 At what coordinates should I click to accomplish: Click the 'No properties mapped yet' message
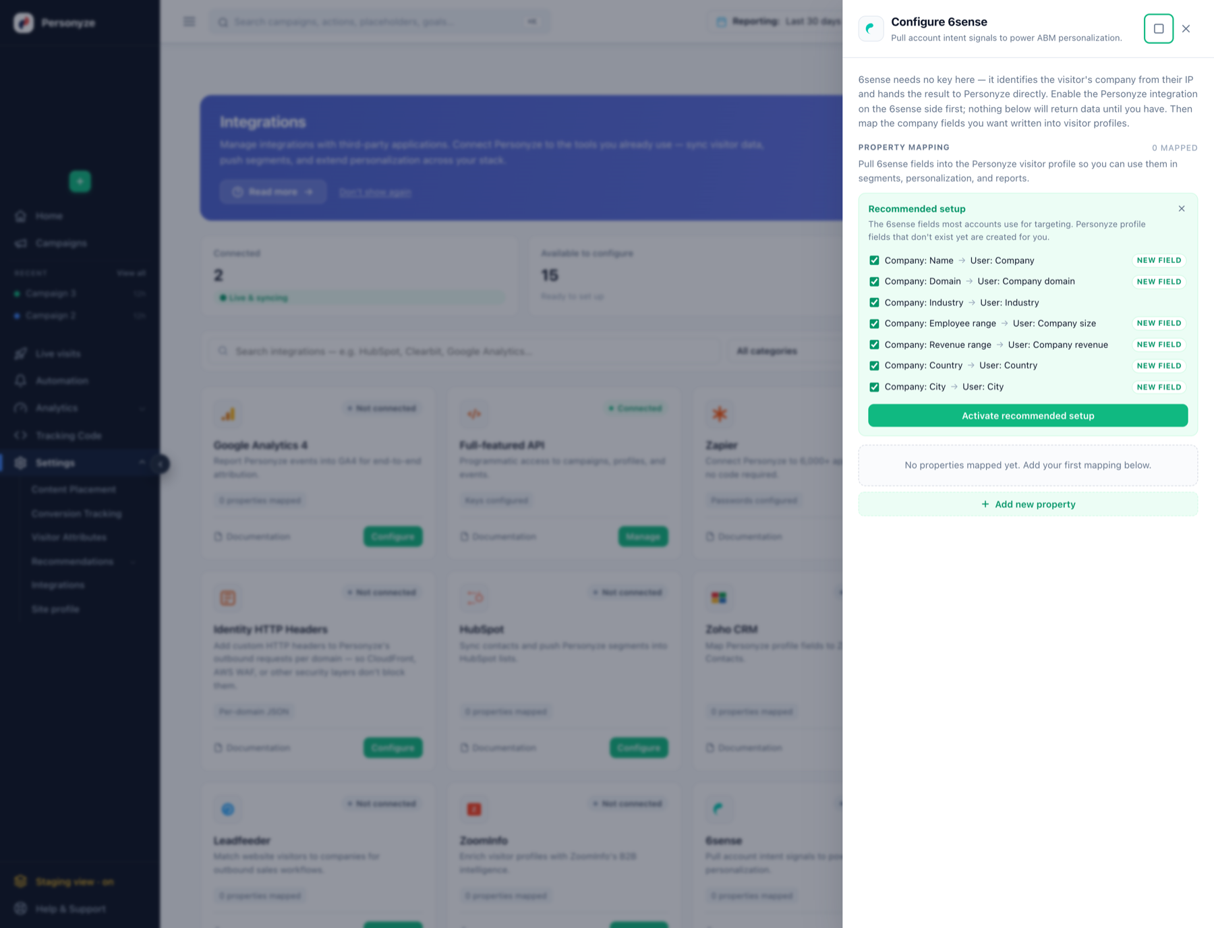point(1028,465)
